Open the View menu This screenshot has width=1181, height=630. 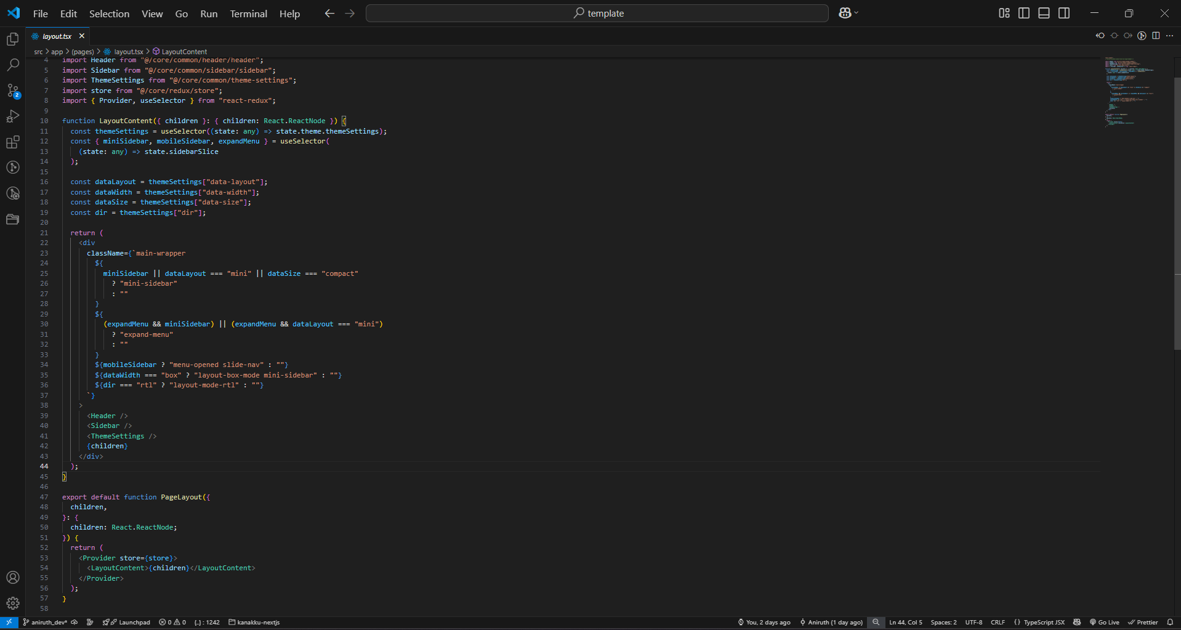pyautogui.click(x=152, y=14)
